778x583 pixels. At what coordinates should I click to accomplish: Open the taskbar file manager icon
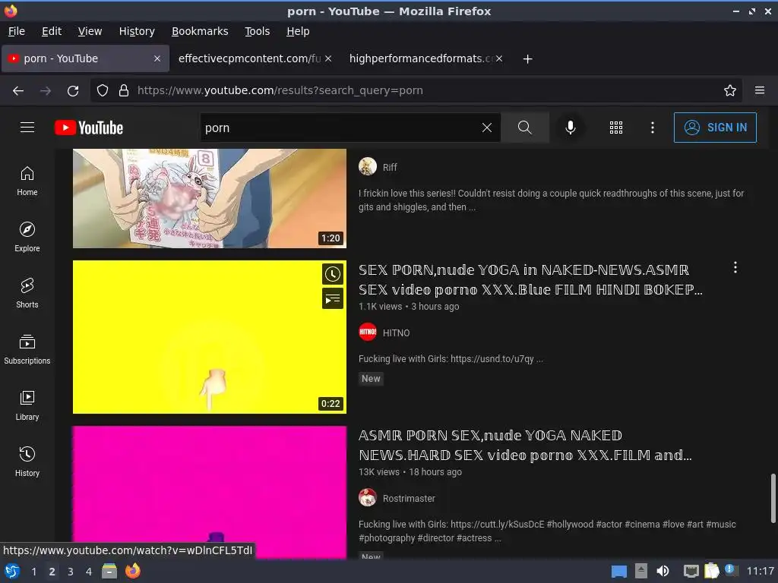click(109, 571)
